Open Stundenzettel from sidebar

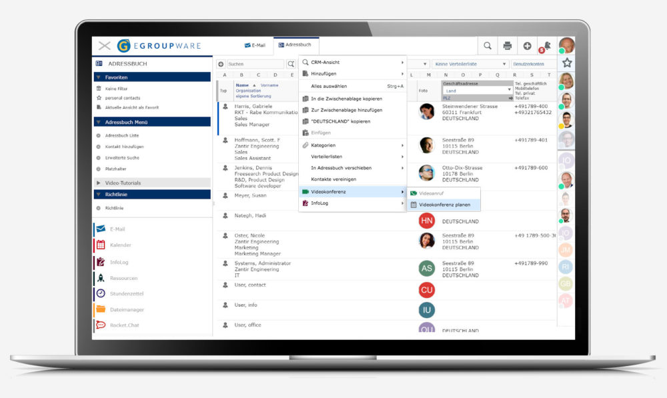click(x=127, y=293)
